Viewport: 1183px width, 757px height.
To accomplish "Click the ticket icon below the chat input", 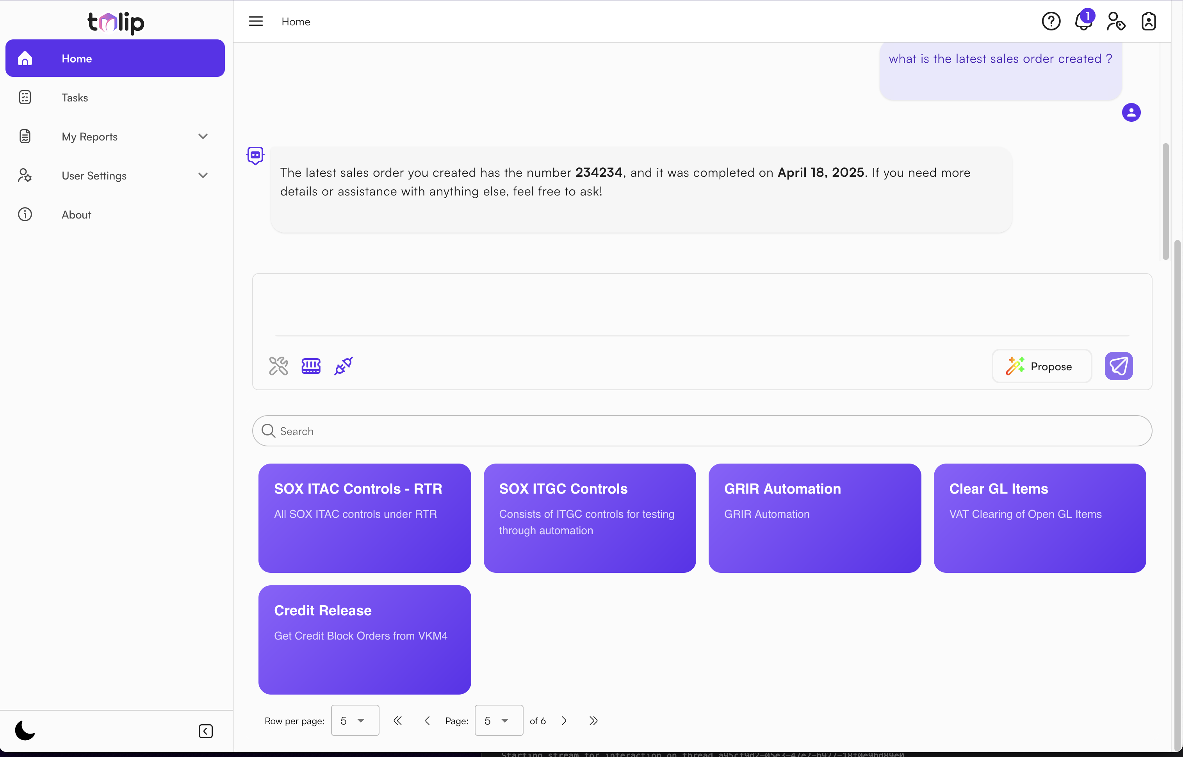I will [311, 366].
